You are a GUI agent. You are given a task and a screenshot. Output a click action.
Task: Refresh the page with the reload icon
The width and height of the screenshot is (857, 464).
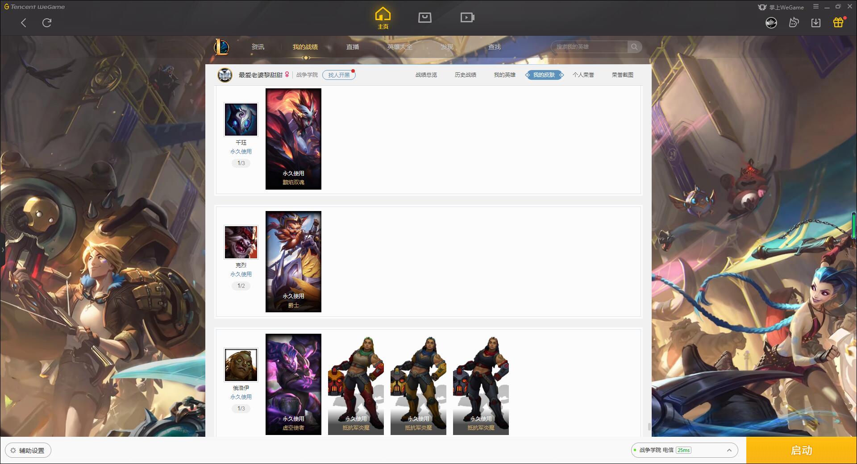(x=47, y=23)
